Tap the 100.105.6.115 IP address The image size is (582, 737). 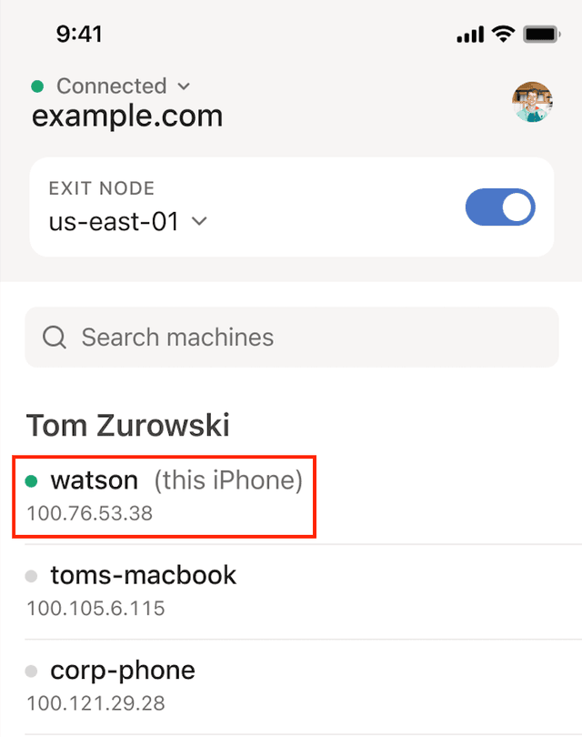(x=95, y=609)
